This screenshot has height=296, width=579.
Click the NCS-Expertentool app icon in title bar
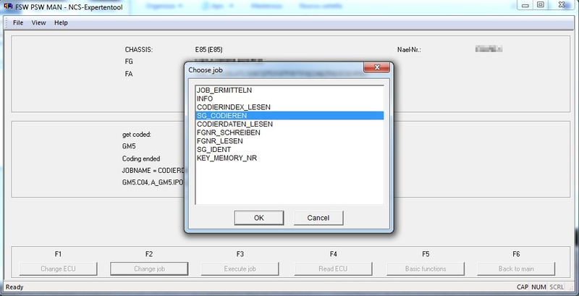point(8,6)
